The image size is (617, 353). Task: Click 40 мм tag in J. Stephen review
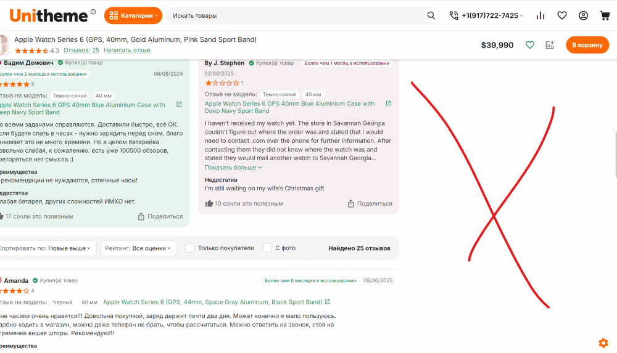tap(313, 94)
